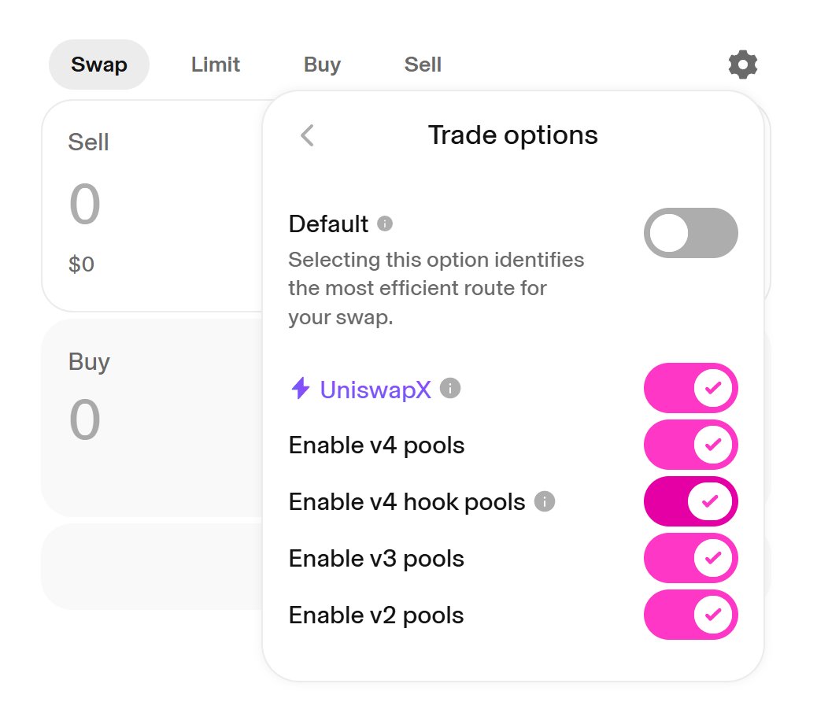
Task: Go back with the left chevron arrow
Action: [x=307, y=135]
